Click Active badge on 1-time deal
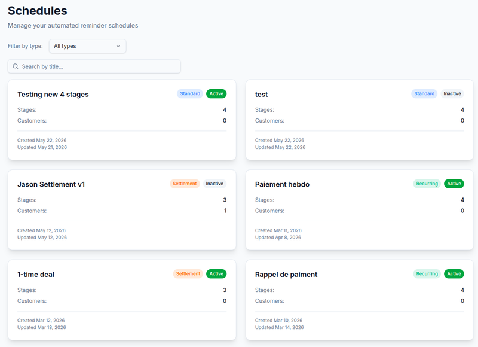 [216, 274]
